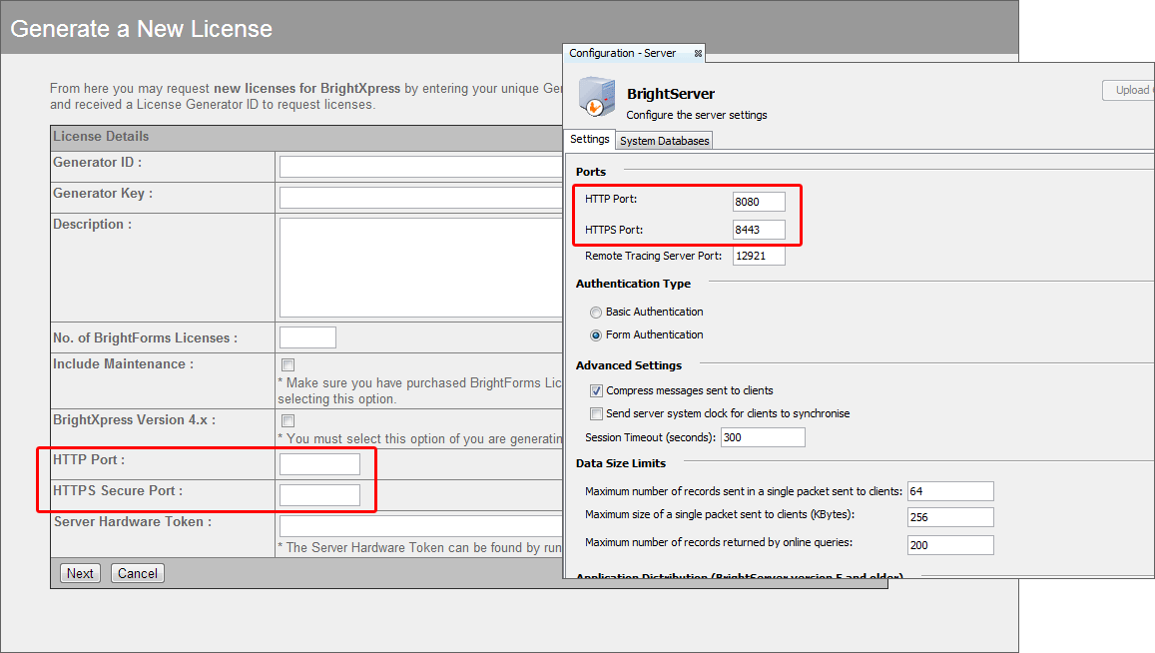Check the BrightXpress Version 4.x box
The width and height of the screenshot is (1155, 653).
point(289,421)
